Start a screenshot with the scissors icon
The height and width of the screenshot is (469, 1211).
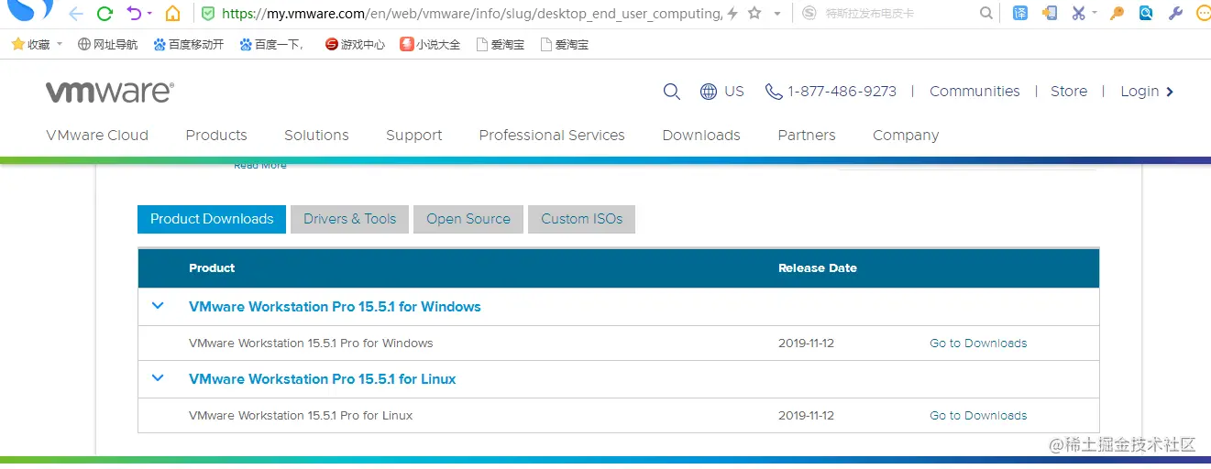pos(1078,14)
